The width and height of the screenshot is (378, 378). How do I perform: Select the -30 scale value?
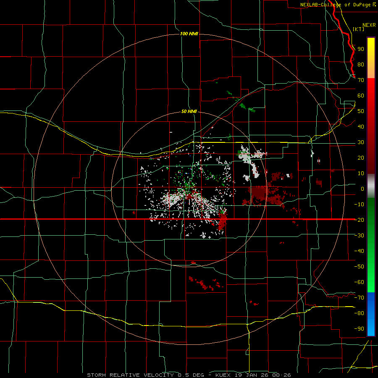(x=359, y=236)
